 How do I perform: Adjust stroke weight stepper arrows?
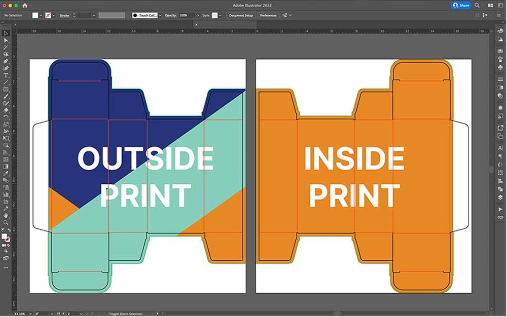(x=74, y=15)
